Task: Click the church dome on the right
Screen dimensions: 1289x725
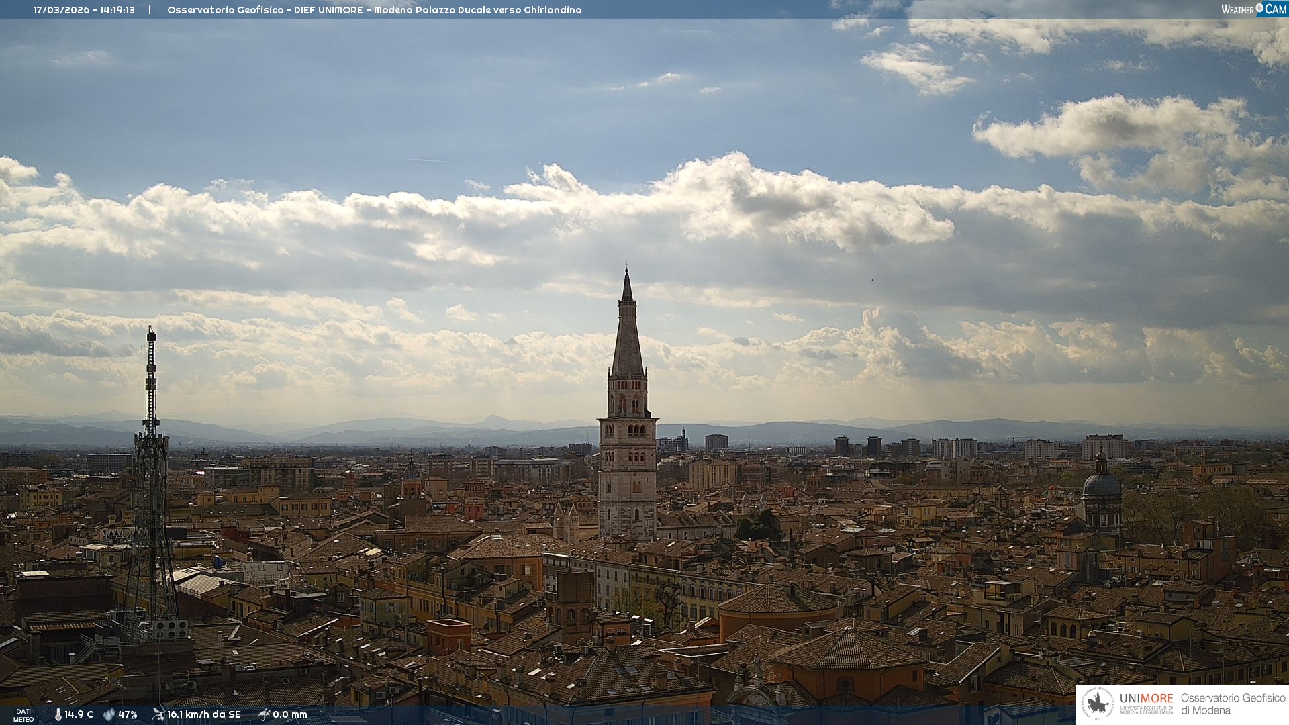Action: tap(1102, 485)
